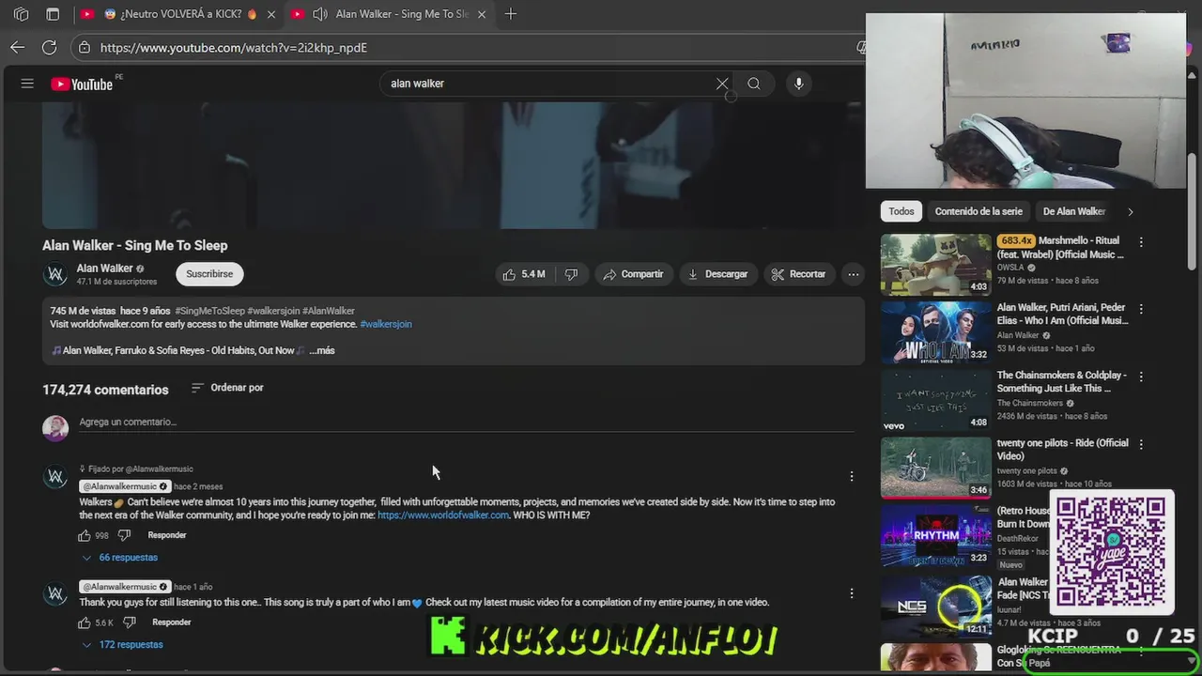Click the magnifier search button

[x=754, y=84]
